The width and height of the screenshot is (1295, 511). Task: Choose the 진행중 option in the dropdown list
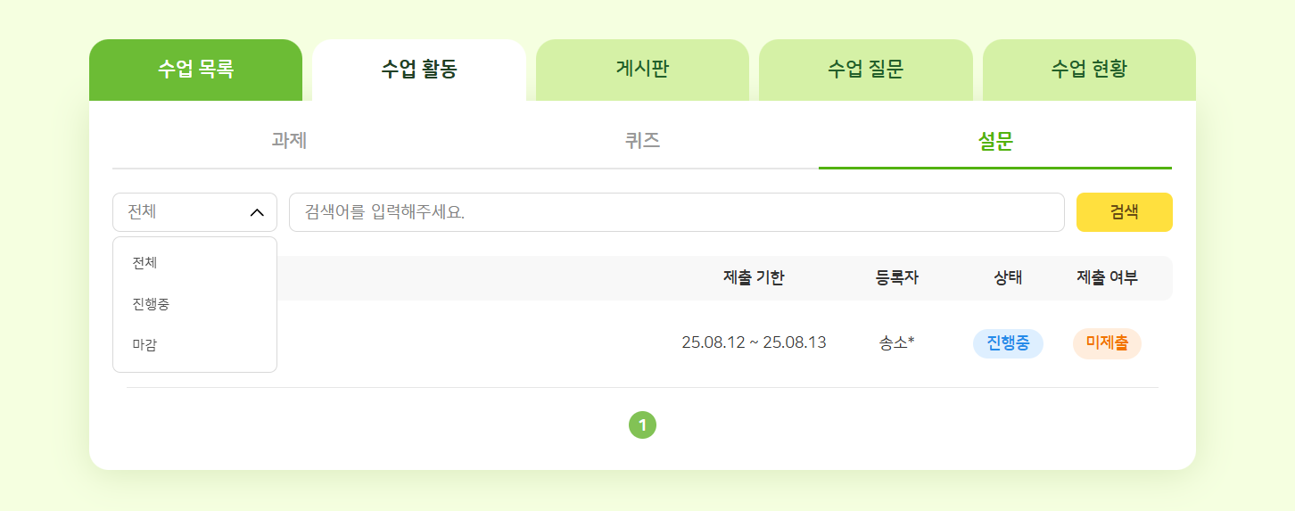pos(151,304)
